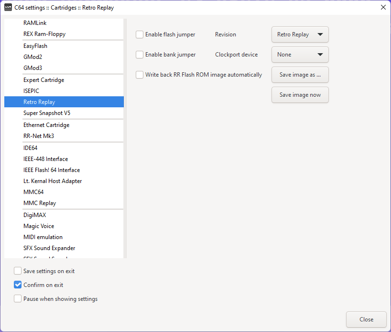Open Magic Voice settings
The width and height of the screenshot is (391, 332).
pyautogui.click(x=64, y=226)
